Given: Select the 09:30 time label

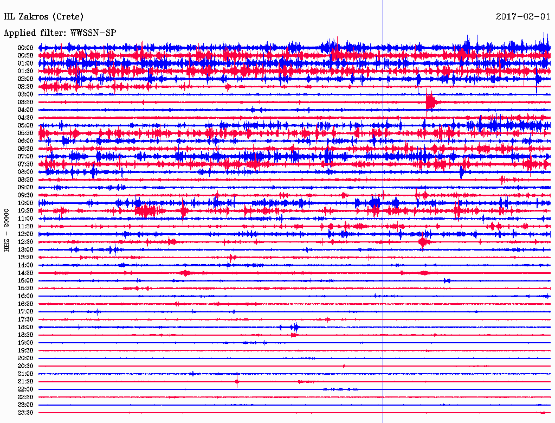Looking at the screenshot, I should (x=25, y=195).
